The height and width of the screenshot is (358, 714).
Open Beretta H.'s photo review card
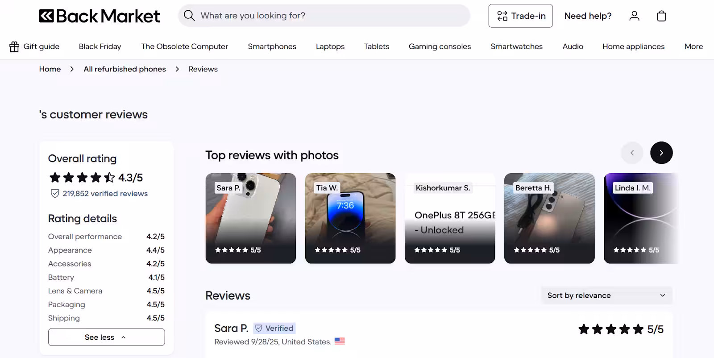click(549, 218)
